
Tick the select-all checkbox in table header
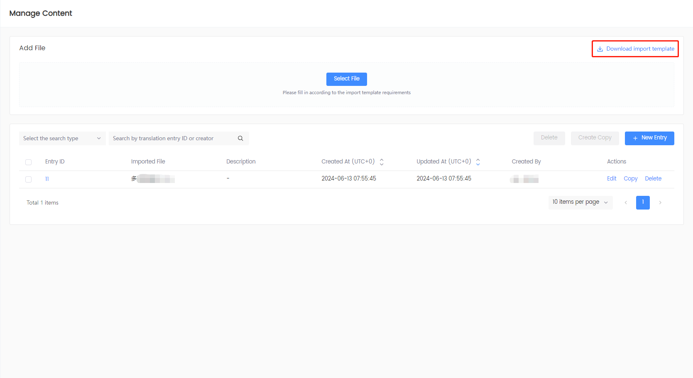[x=29, y=162]
